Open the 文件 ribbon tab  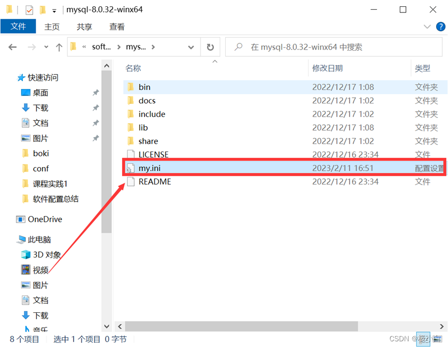tap(18, 26)
